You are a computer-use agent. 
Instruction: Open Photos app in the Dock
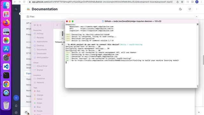[6, 41]
